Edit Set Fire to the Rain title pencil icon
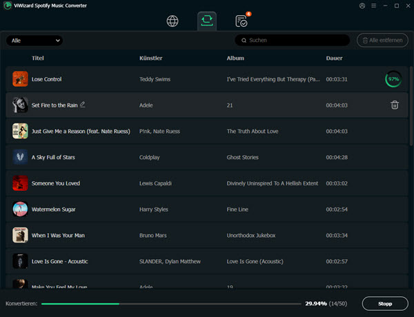This screenshot has width=414, height=317. [82, 105]
